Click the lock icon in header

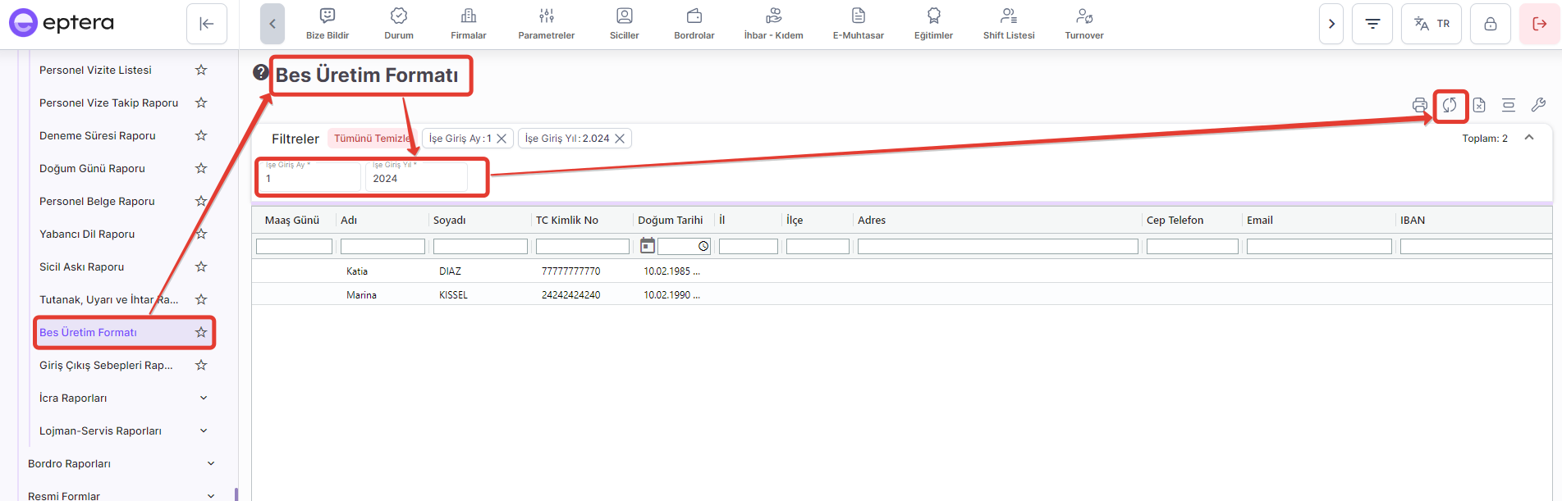(x=1490, y=24)
